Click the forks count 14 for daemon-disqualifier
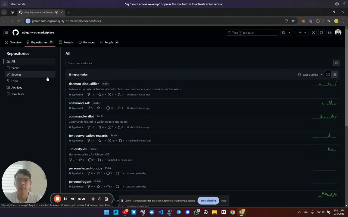 pyautogui.click(x=91, y=95)
